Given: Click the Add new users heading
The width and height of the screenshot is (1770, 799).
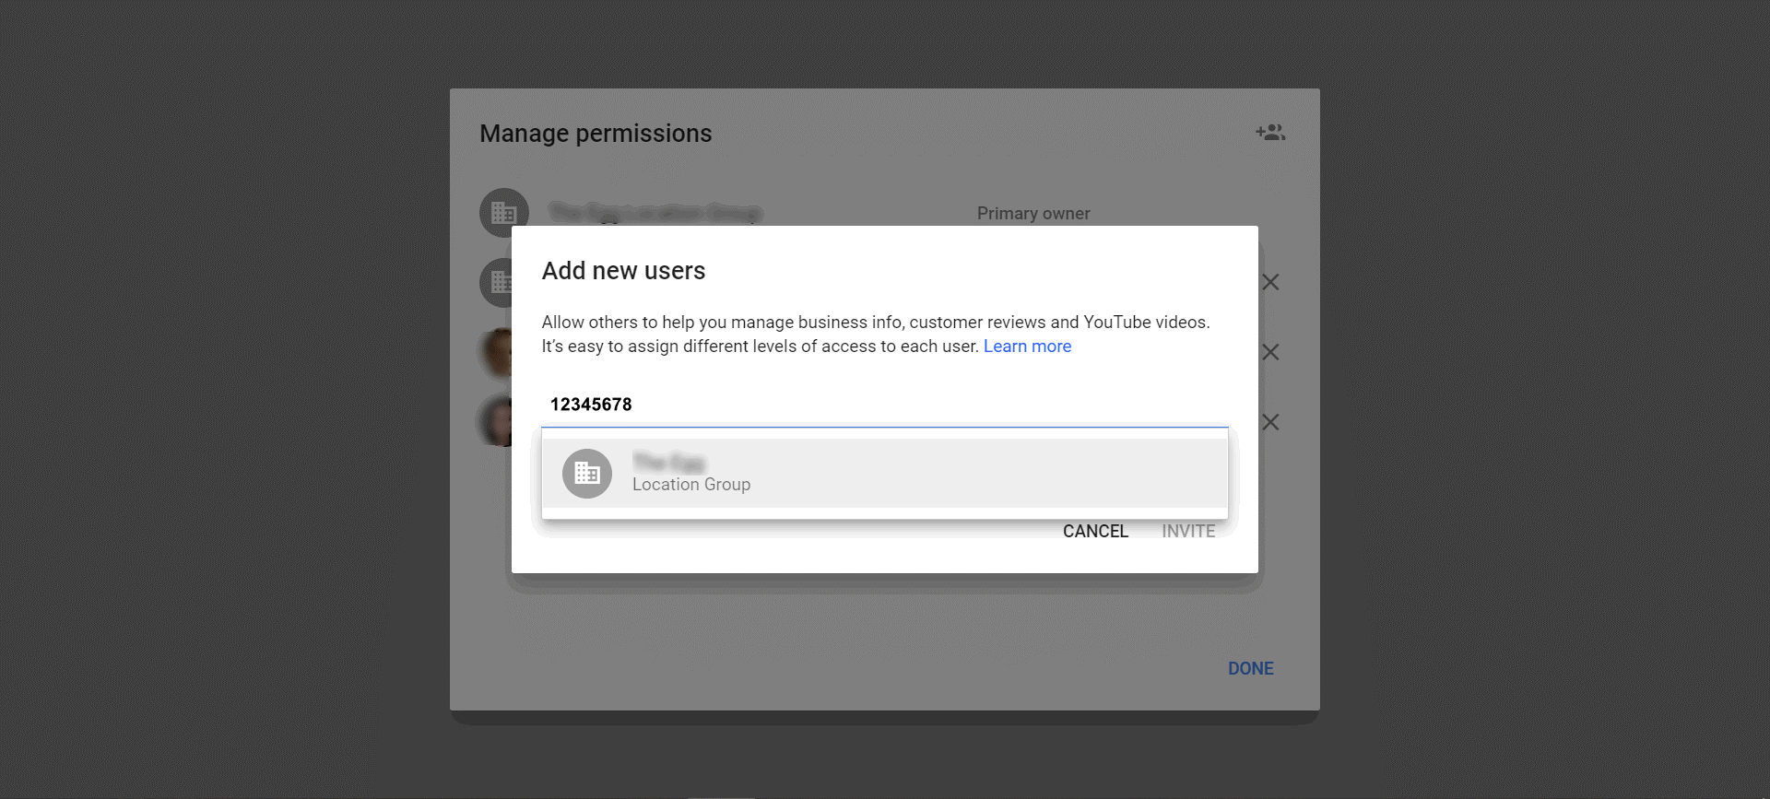Looking at the screenshot, I should click(623, 271).
